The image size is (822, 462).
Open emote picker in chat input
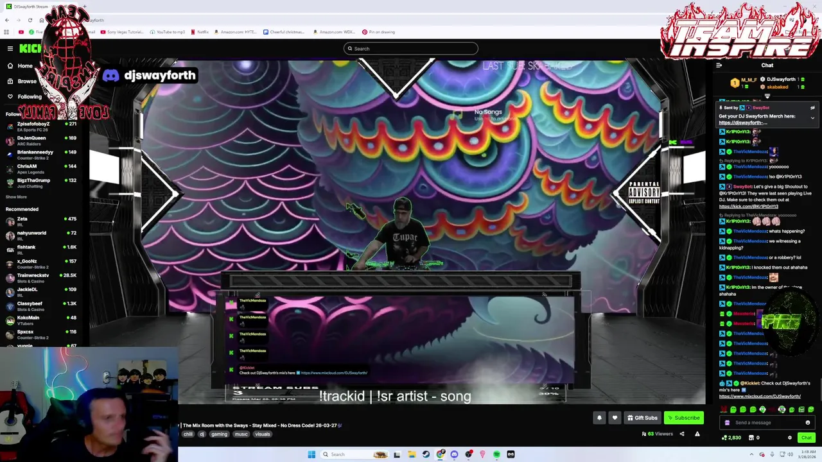tap(808, 423)
